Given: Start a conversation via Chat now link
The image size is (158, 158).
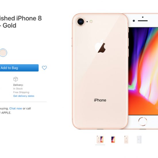Looking at the screenshot, I should [x=16, y=108].
